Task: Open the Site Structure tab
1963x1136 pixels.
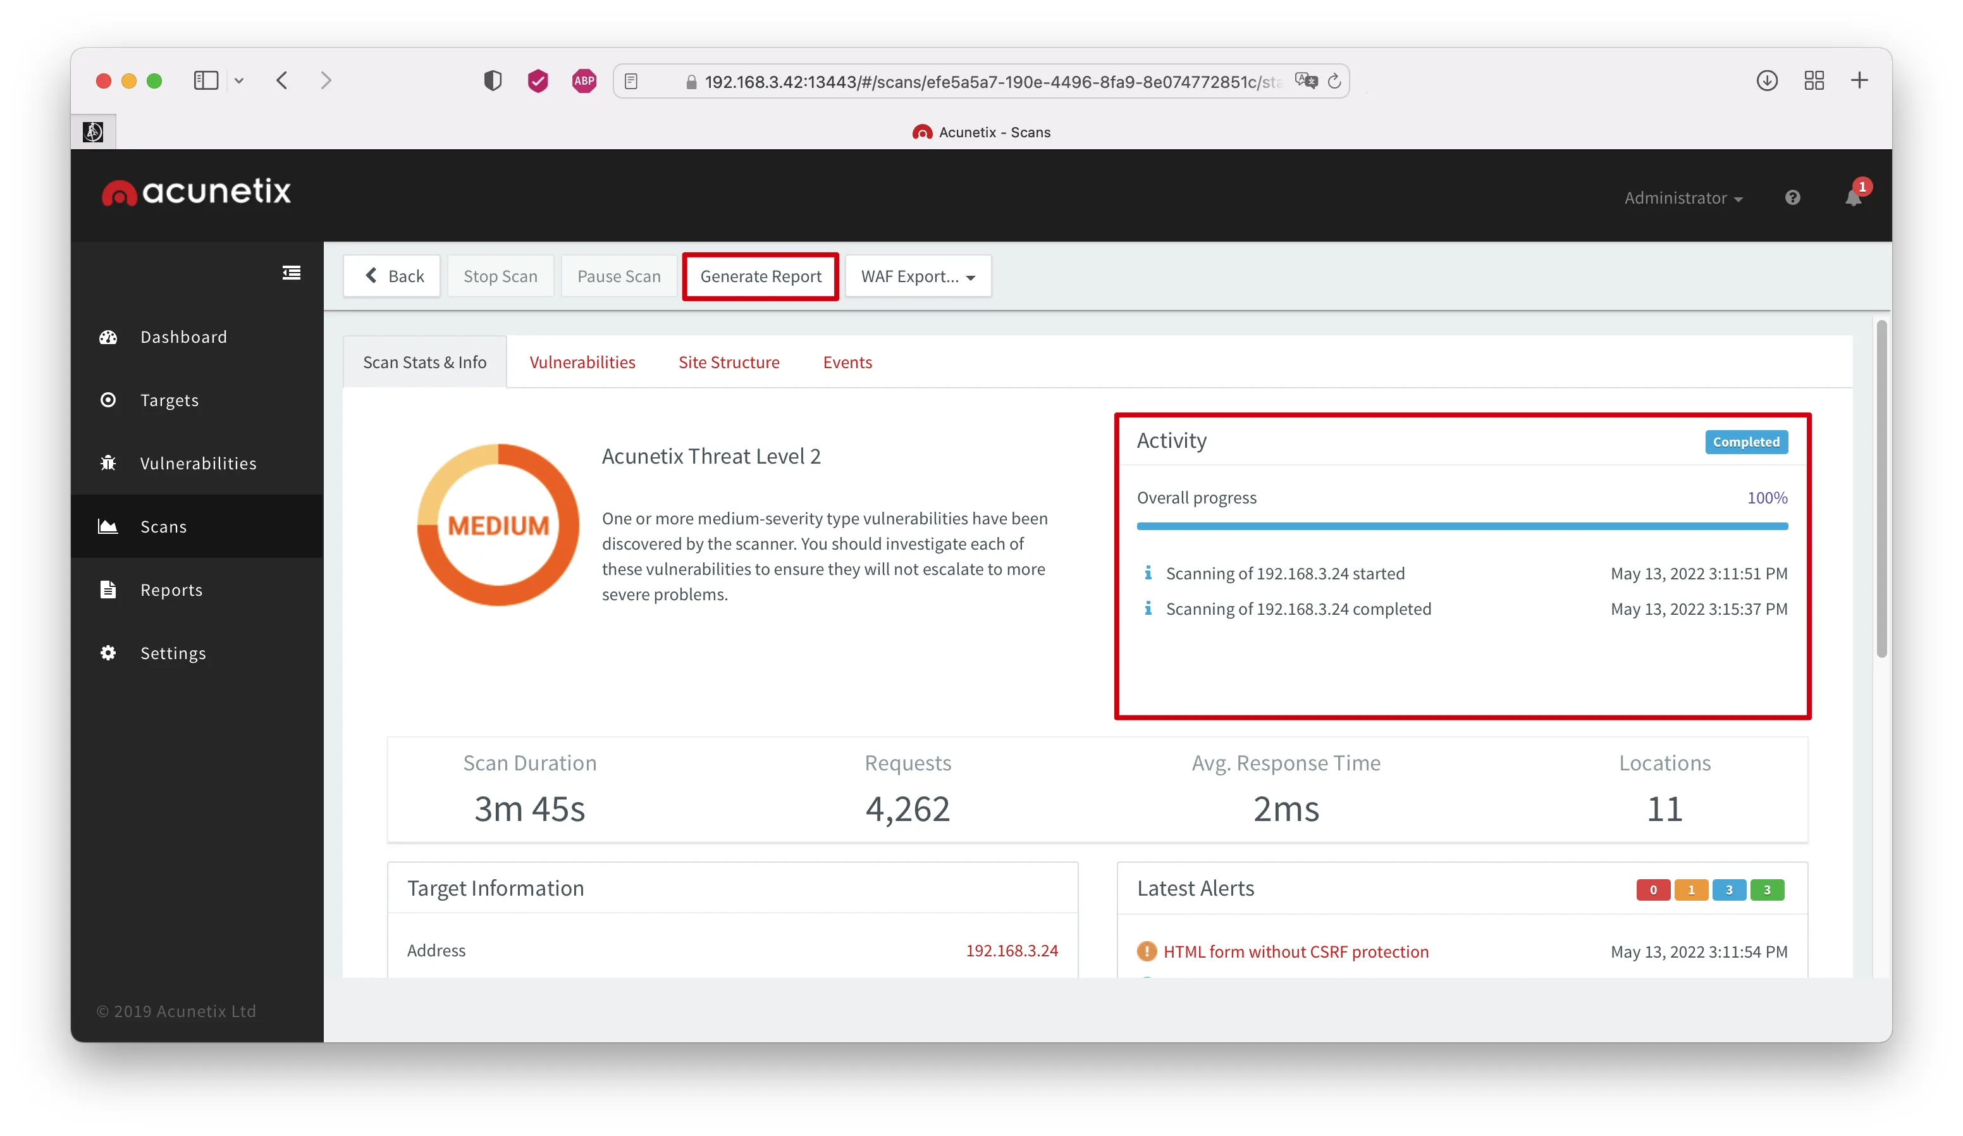Action: coord(729,362)
